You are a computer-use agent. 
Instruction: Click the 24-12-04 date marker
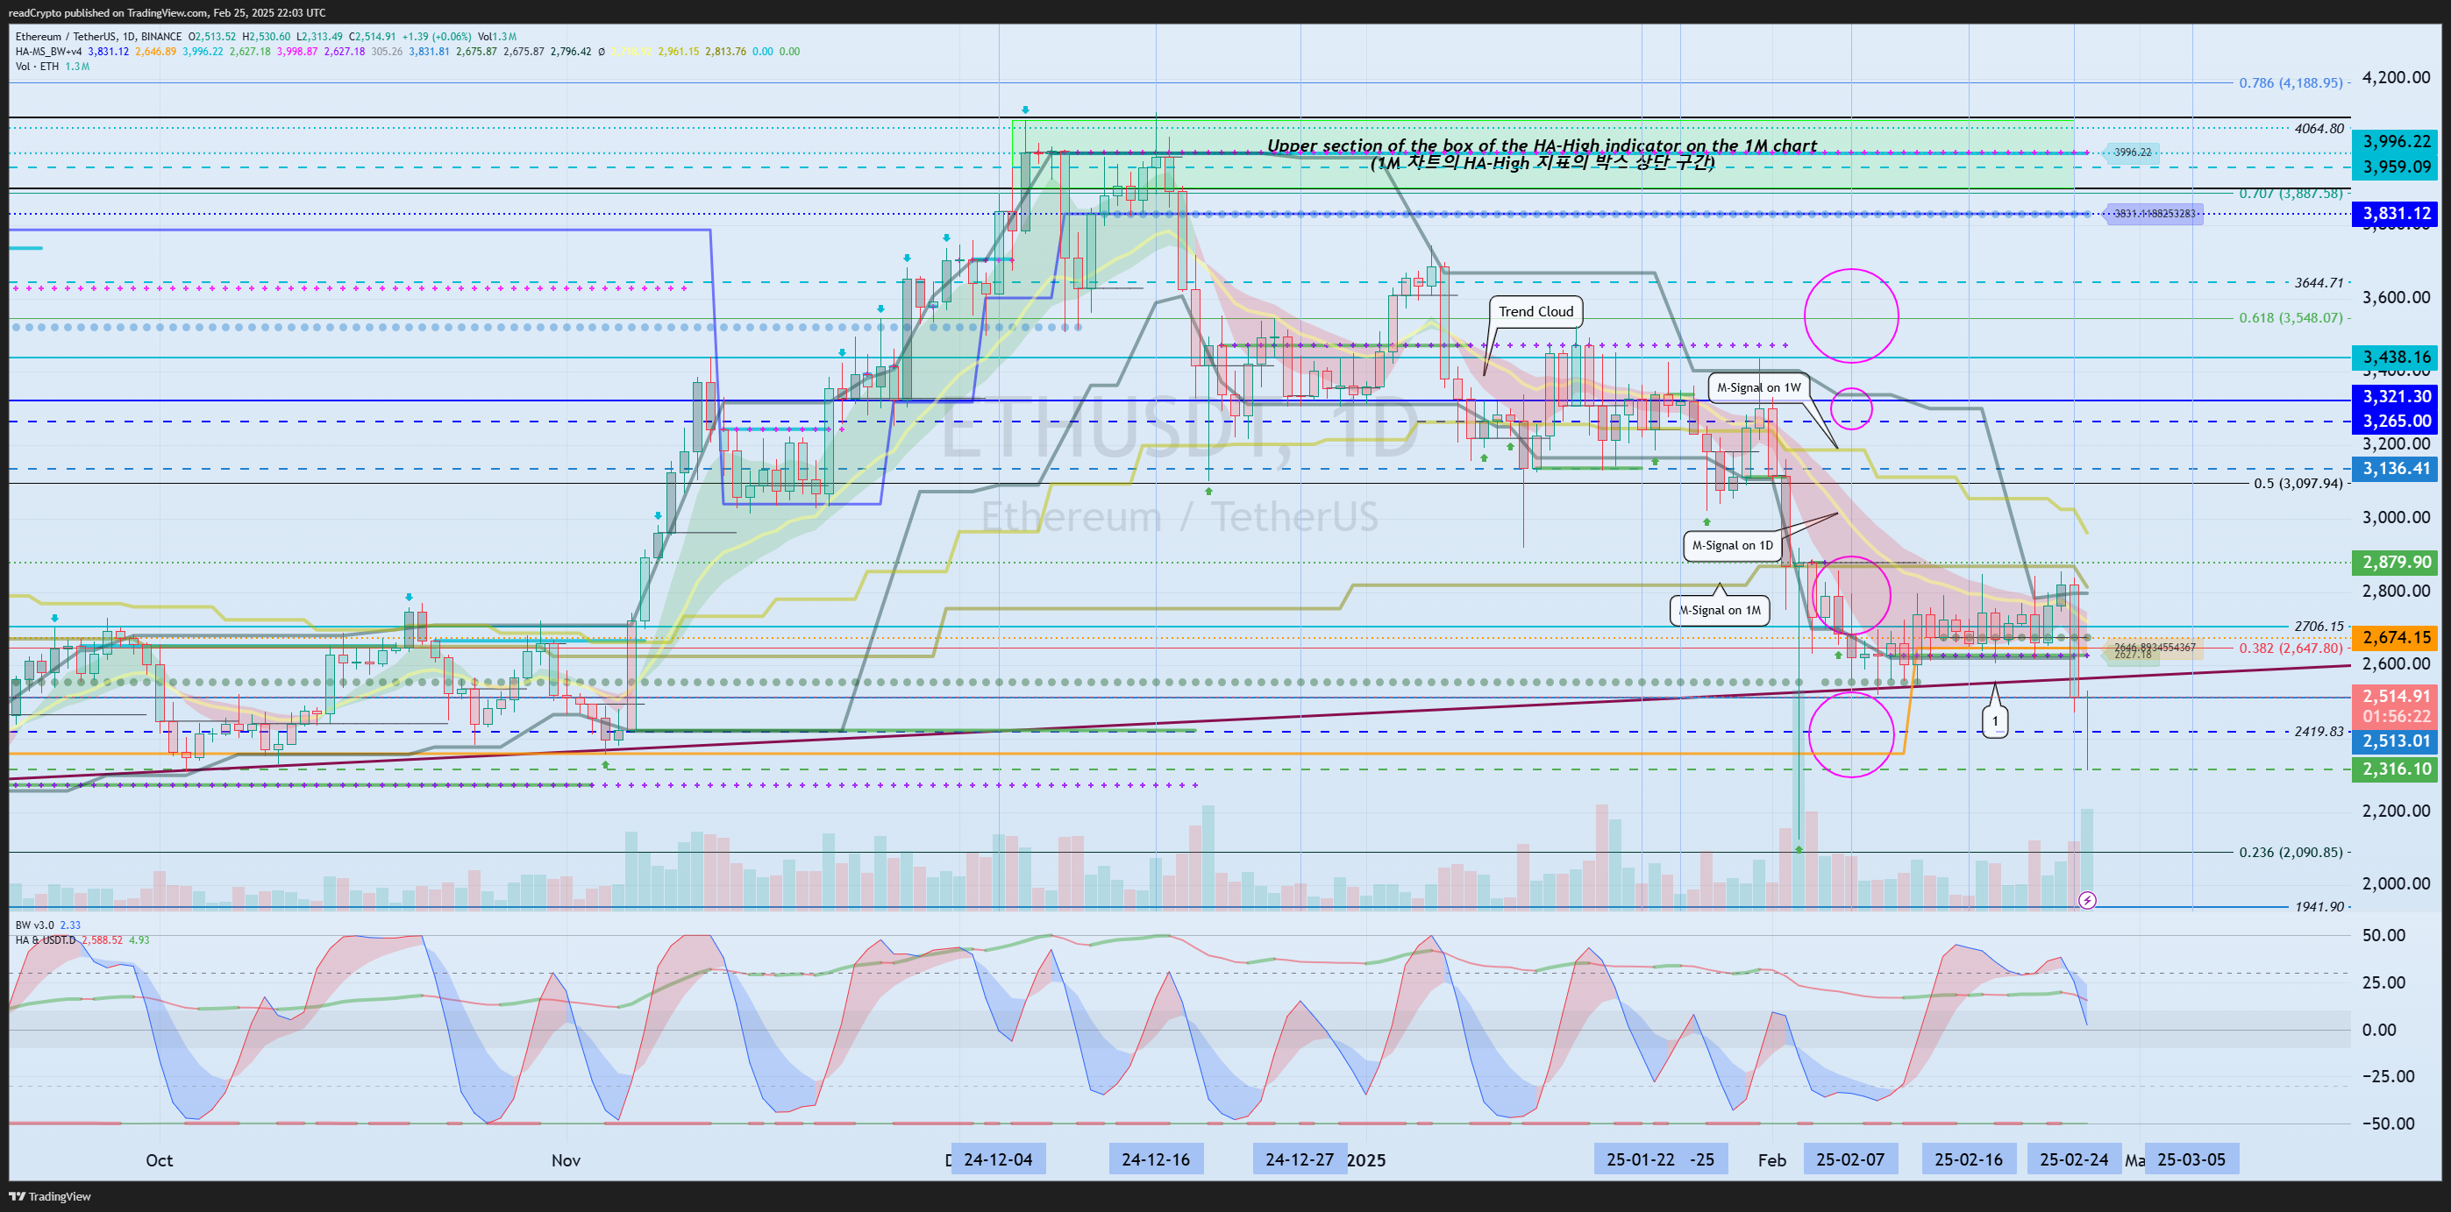tap(998, 1159)
